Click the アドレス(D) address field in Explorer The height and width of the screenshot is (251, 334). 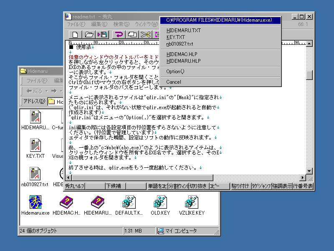click(56, 102)
